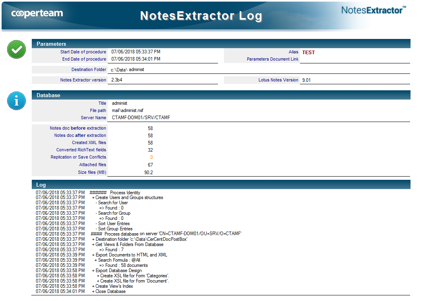Click the Notes Extractor version 2.3b4 value
Screen dimensions: 425x301
(x=117, y=80)
